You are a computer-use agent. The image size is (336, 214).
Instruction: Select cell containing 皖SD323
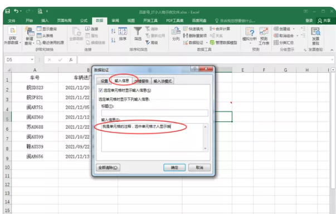(x=35, y=87)
